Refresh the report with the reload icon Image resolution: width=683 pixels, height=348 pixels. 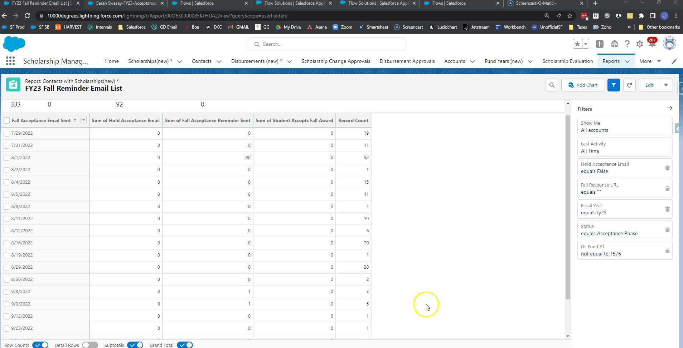tap(629, 85)
